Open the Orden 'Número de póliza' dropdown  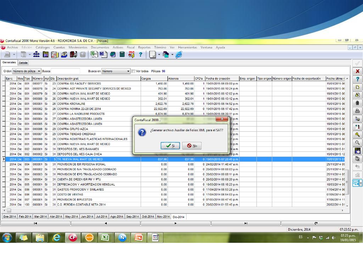27,71
